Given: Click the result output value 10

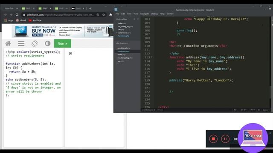Looking at the screenshot, I should coord(70,54).
